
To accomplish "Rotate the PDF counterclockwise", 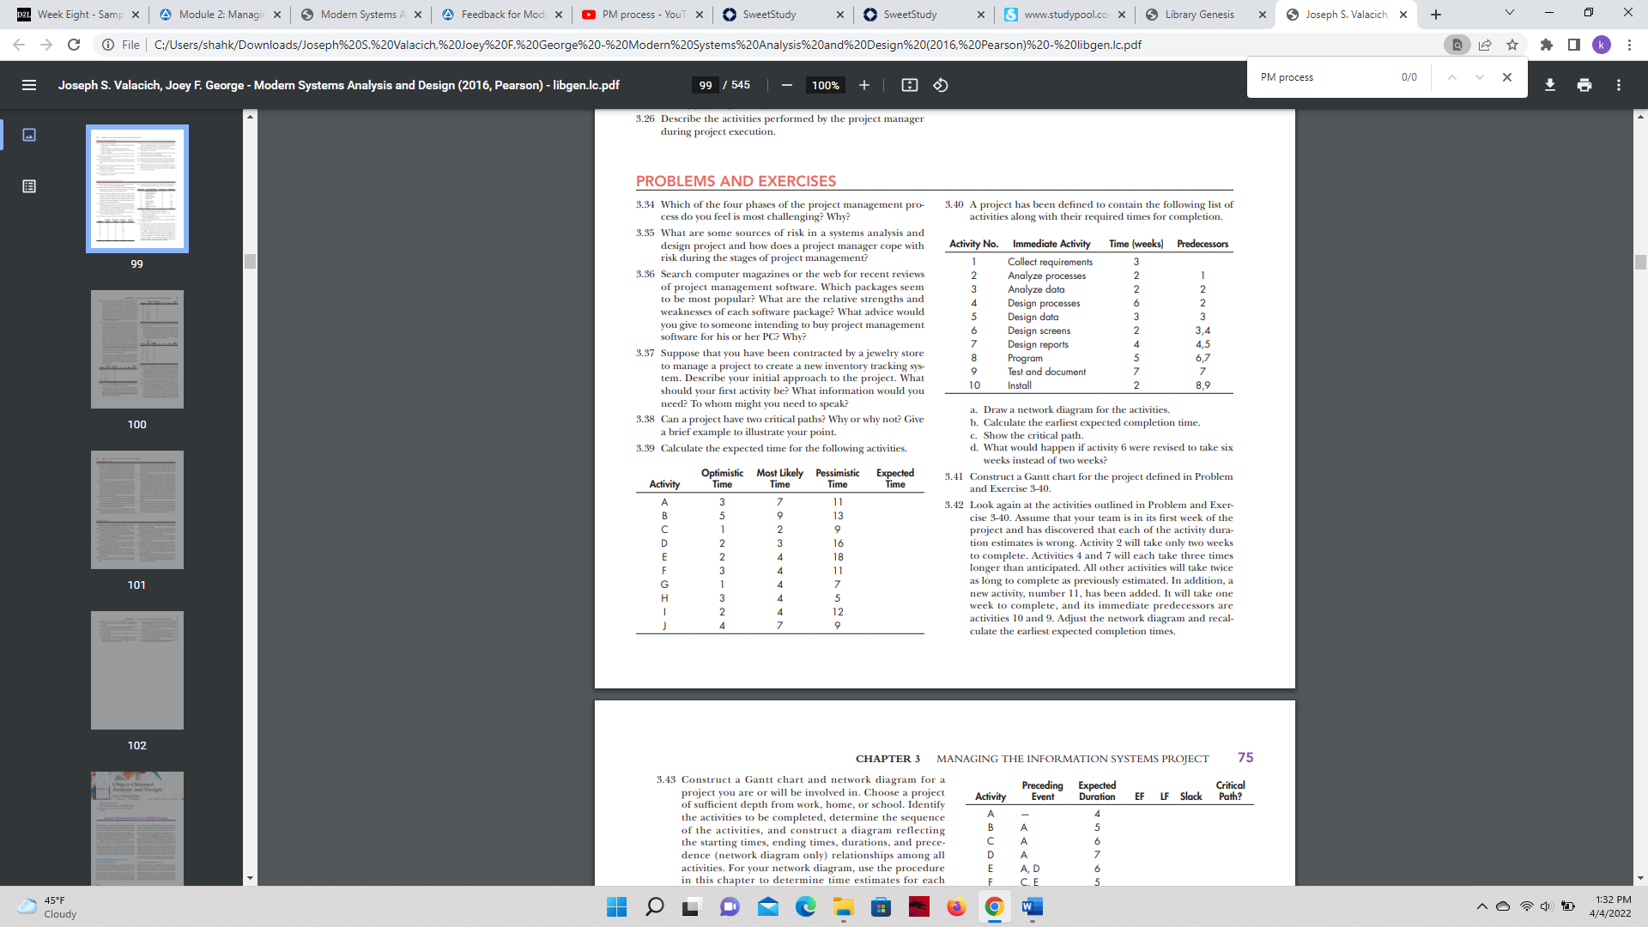I will tap(941, 85).
